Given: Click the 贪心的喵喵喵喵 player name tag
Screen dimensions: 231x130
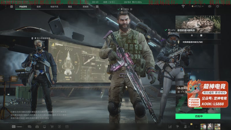Looking at the screenshot, I should 43,38.
